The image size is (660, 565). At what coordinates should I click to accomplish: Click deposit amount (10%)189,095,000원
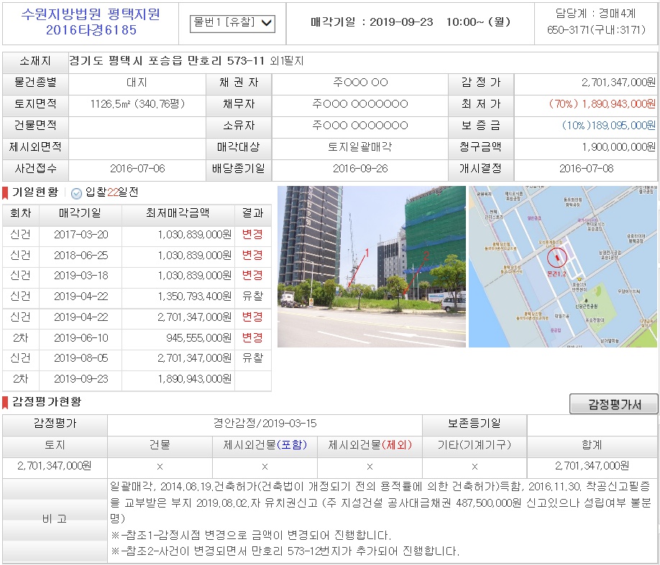click(x=609, y=125)
